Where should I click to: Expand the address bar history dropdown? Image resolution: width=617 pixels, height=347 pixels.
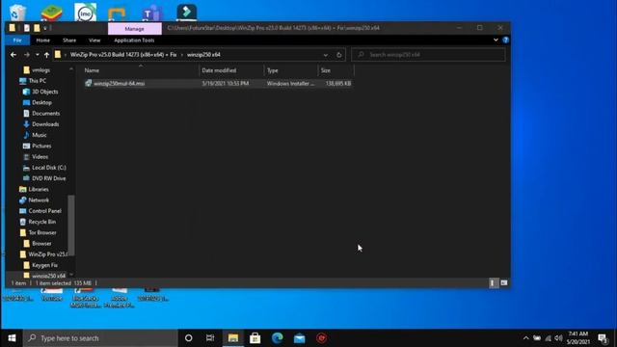click(x=326, y=55)
